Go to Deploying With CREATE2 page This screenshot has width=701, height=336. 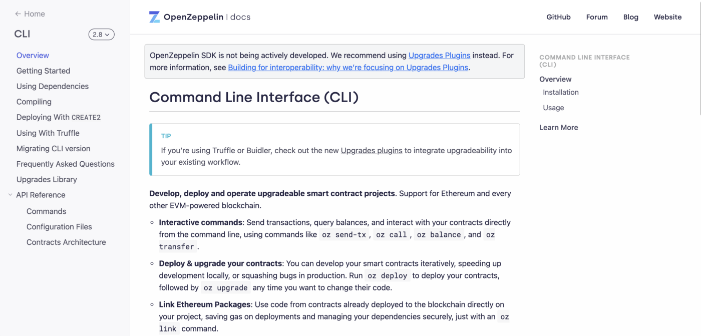pos(58,117)
